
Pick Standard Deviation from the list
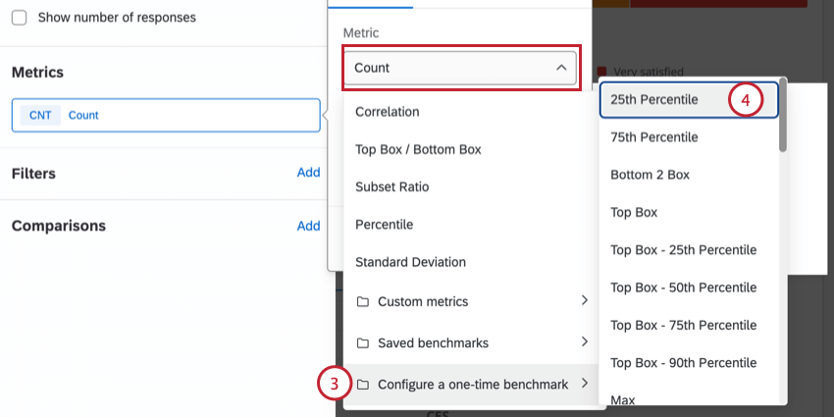coord(410,262)
